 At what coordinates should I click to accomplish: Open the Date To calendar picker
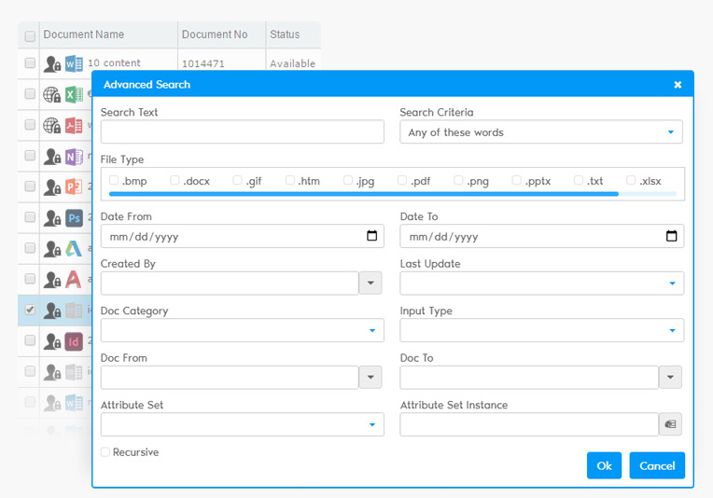point(671,236)
